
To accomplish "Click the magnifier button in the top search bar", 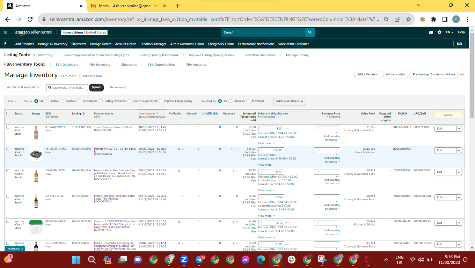I will [x=310, y=32].
